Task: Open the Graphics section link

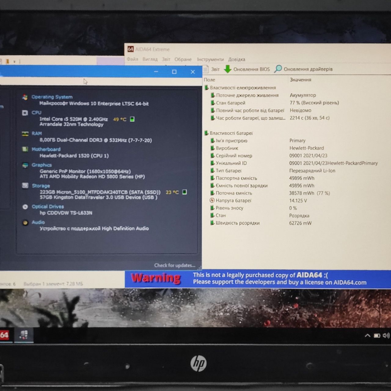Action: 42,165
